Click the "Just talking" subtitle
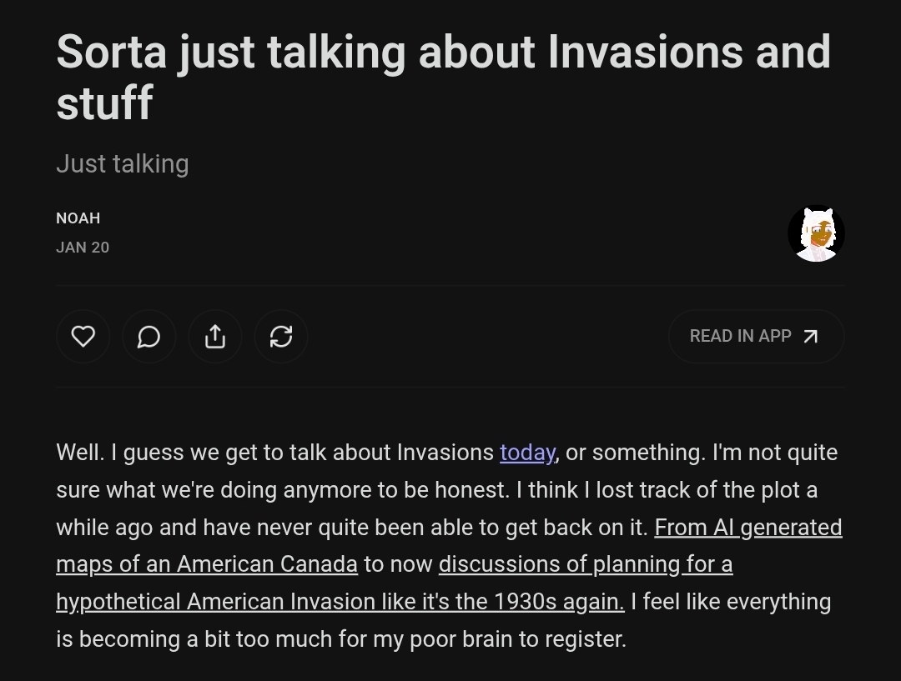The width and height of the screenshot is (901, 681). (x=123, y=164)
